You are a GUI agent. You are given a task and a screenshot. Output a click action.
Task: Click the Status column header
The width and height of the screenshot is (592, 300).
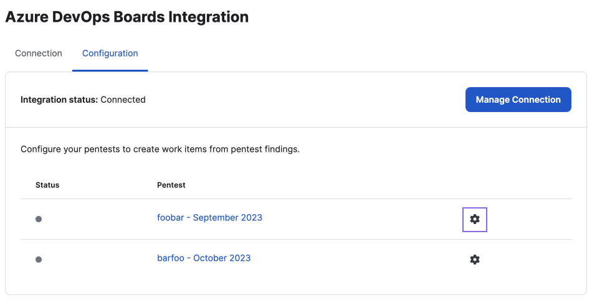pos(47,185)
